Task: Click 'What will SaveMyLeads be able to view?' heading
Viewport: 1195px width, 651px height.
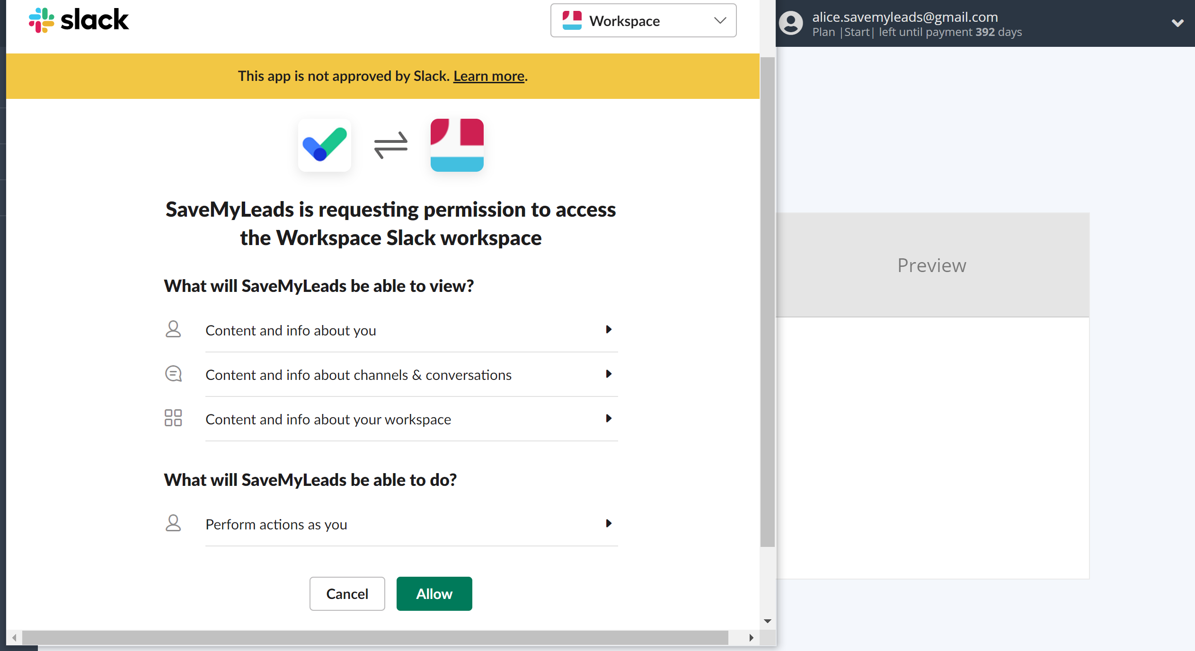Action: (x=319, y=286)
